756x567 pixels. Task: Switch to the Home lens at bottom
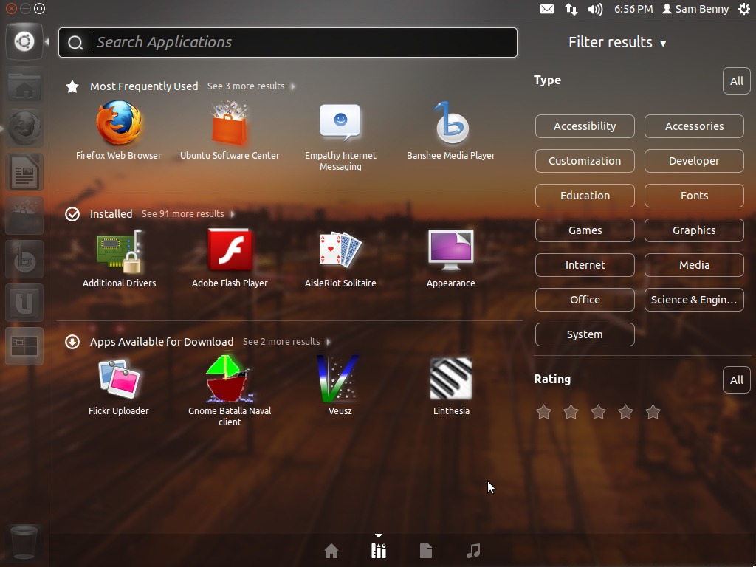pyautogui.click(x=331, y=550)
